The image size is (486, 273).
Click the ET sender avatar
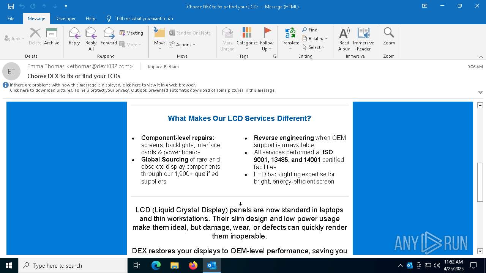11,71
